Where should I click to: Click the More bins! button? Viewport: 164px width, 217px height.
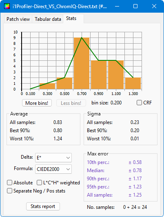pyautogui.click(x=37, y=103)
